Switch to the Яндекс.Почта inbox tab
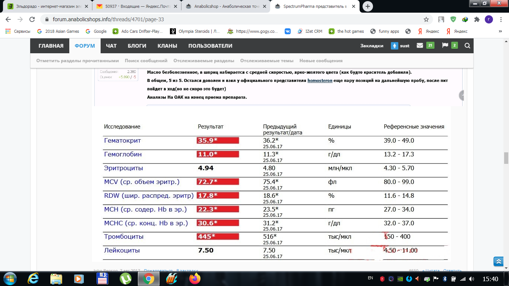Image resolution: width=509 pixels, height=286 pixels. pos(137,6)
